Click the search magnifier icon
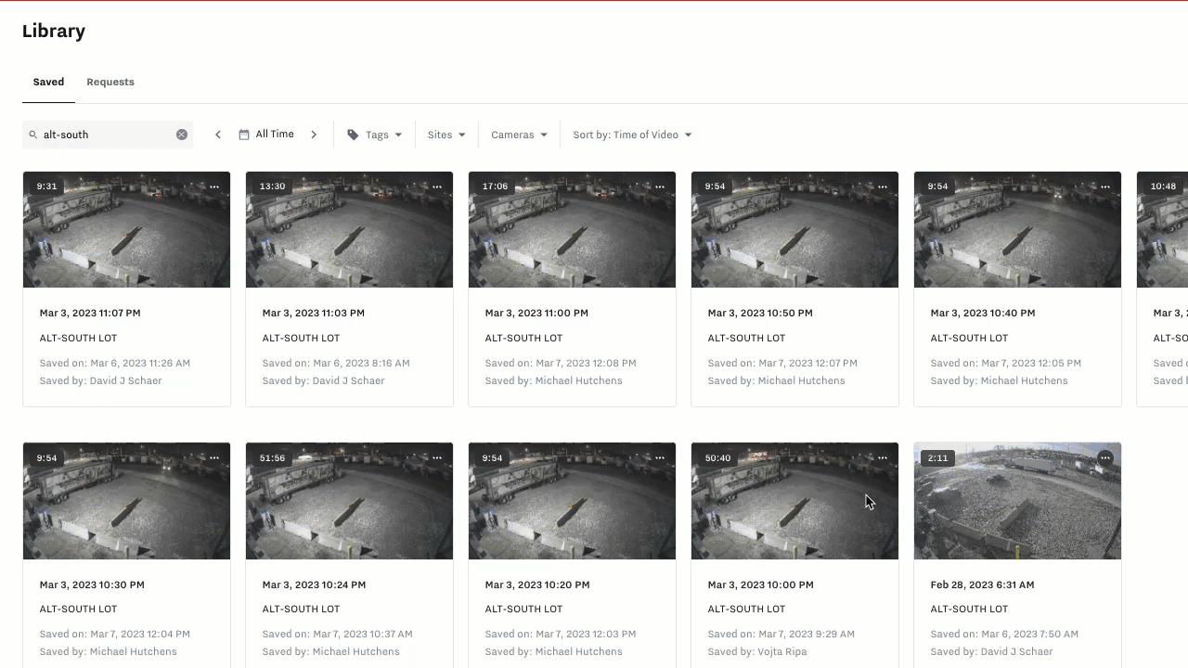The image size is (1188, 668). [x=33, y=135]
